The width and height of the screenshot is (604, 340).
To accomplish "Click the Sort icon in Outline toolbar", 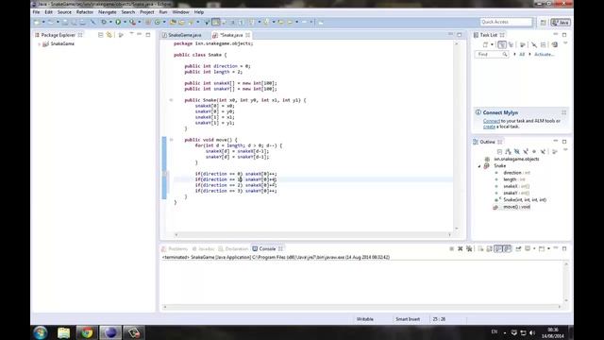I will [508, 152].
